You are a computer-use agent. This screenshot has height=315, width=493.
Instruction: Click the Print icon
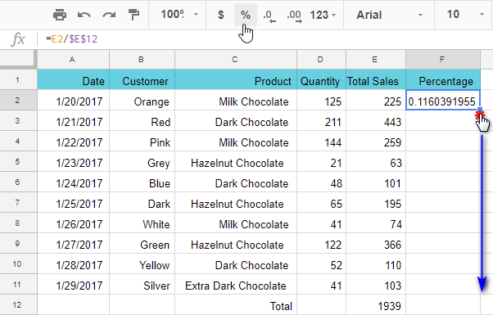(x=60, y=15)
